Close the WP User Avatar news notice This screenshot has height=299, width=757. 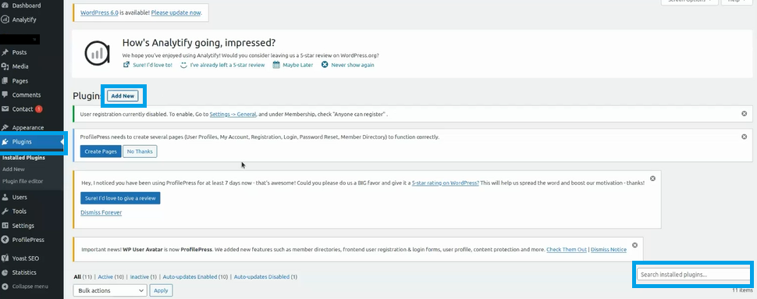click(634, 245)
